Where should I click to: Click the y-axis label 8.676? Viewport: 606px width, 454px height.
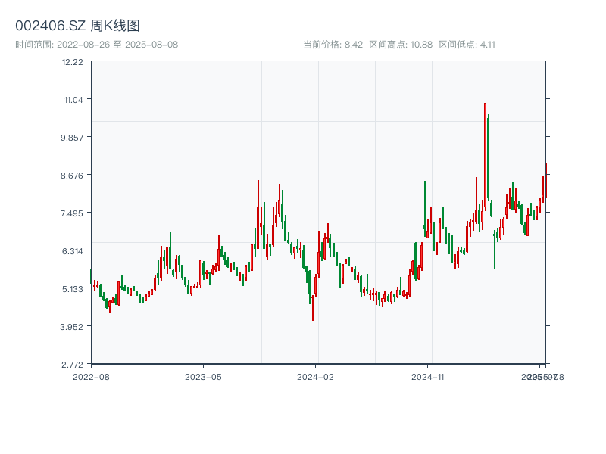coord(72,176)
